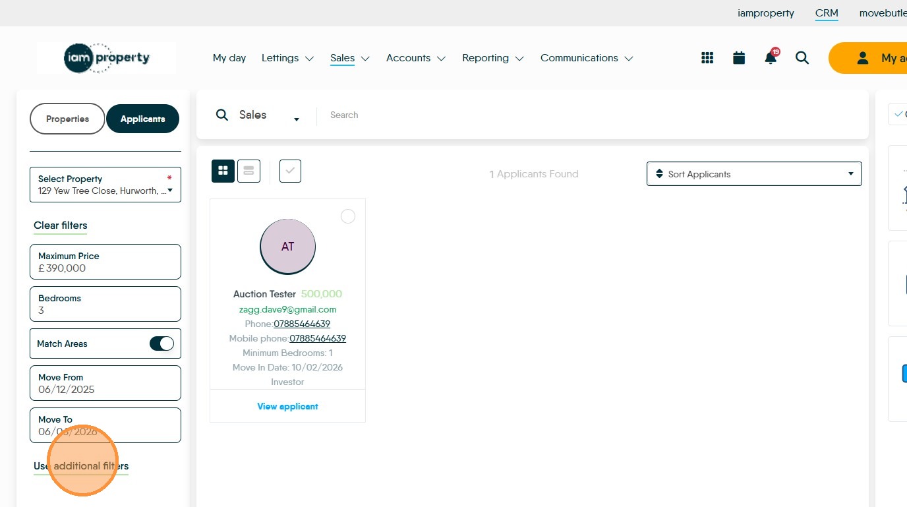
Task: Switch to the Properties tab
Action: [x=67, y=119]
